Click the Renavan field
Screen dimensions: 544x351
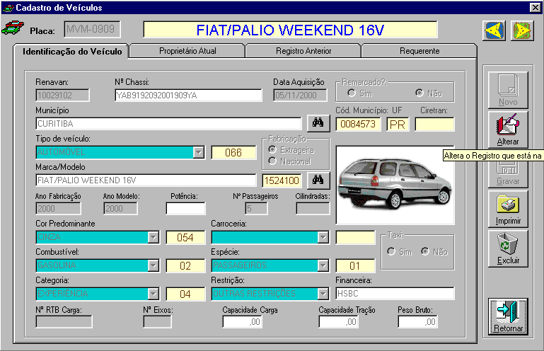62,95
